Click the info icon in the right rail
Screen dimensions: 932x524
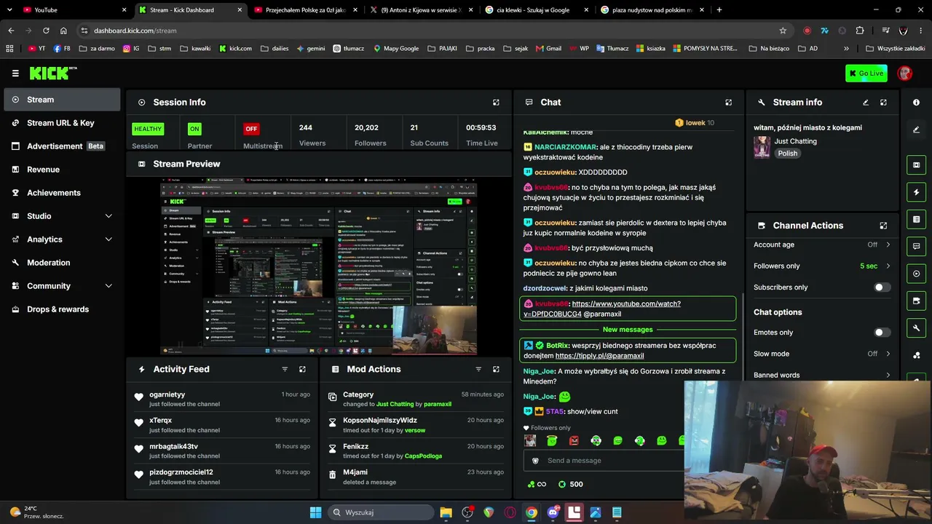click(x=916, y=103)
